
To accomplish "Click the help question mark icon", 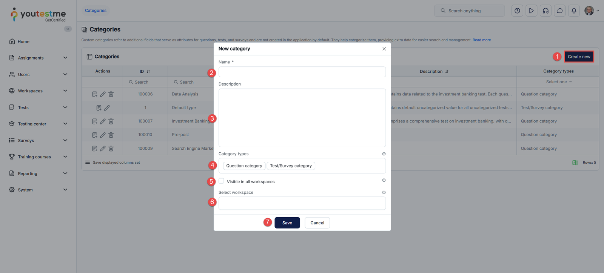I will 517,11.
